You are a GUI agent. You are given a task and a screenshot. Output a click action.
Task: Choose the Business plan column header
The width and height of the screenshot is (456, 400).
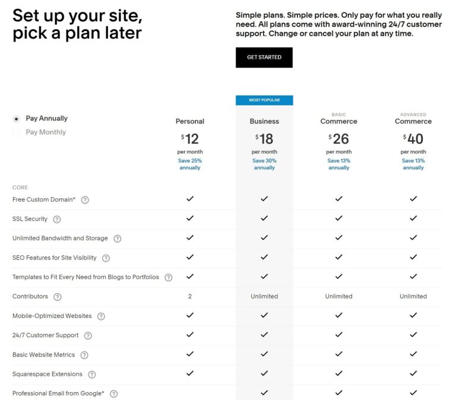pos(264,121)
